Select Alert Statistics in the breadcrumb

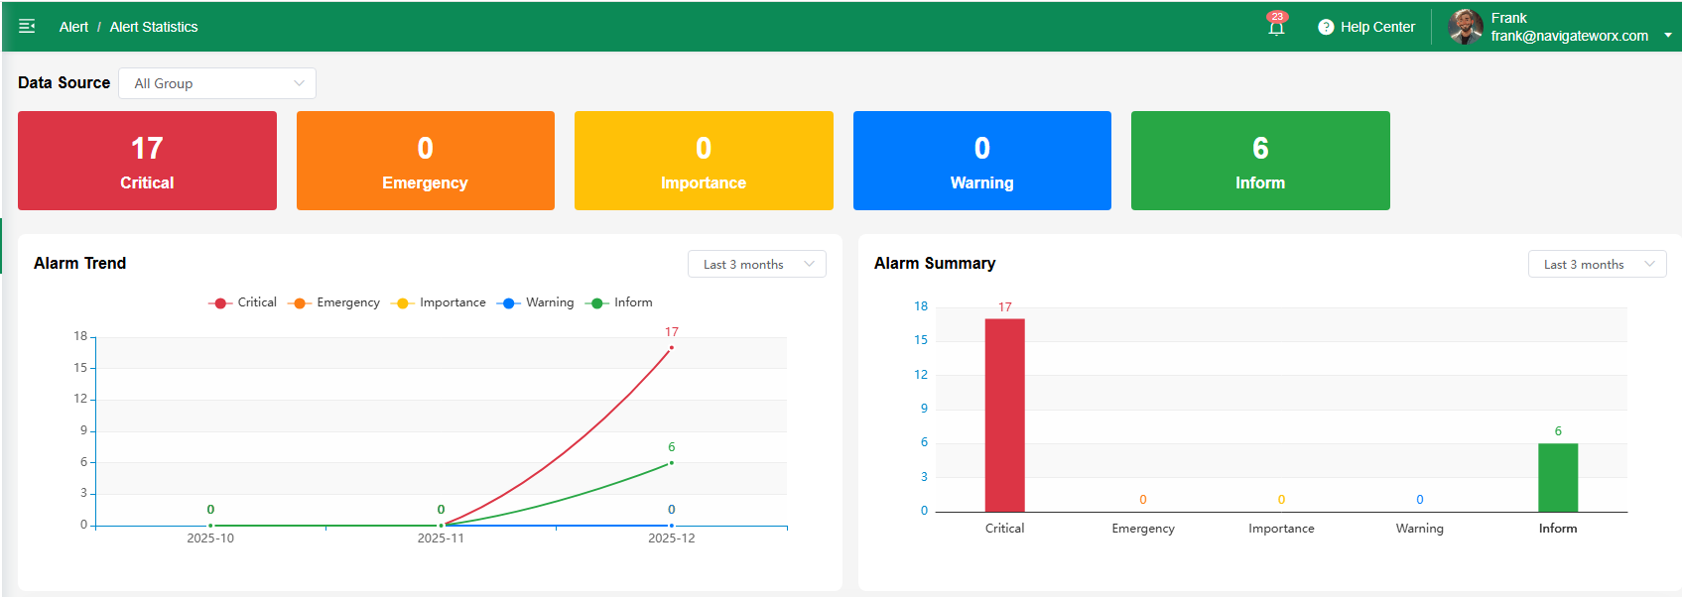154,27
